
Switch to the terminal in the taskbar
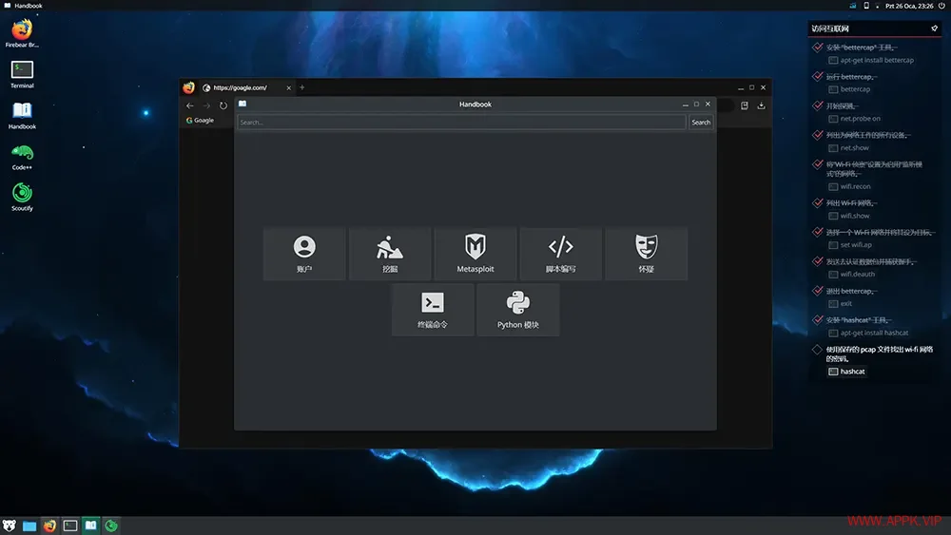click(70, 525)
